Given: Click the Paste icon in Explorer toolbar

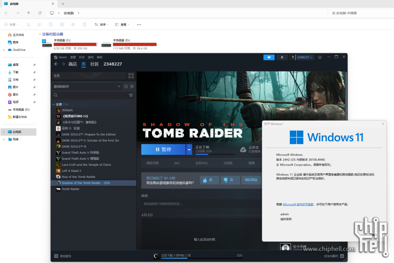Looking at the screenshot, I should (51, 25).
